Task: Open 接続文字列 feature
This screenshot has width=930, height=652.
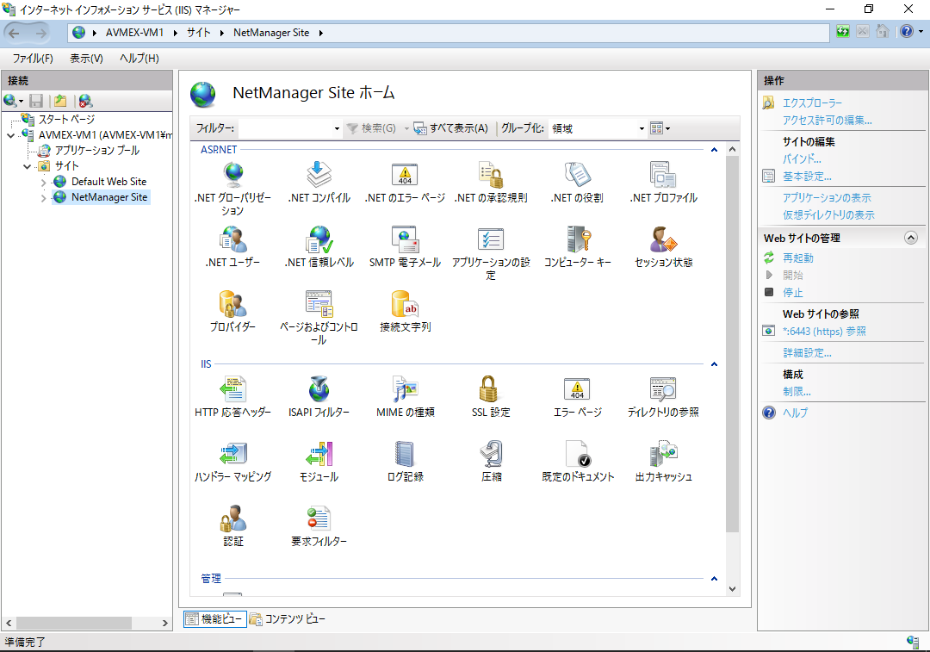Action: point(405,312)
